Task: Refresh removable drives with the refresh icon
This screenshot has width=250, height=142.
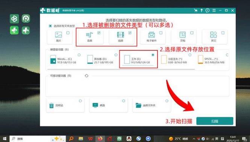Action: click(86, 76)
